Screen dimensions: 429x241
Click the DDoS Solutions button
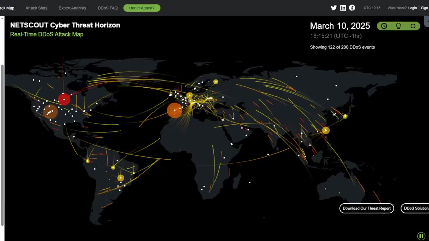[x=415, y=208]
